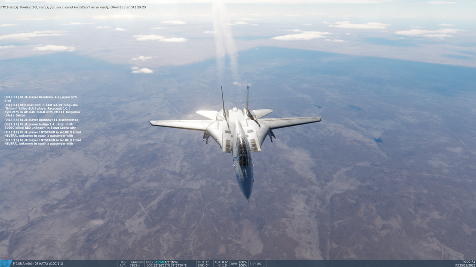
Task: Click the BNK 0° bank readout
Action: click(203, 266)
